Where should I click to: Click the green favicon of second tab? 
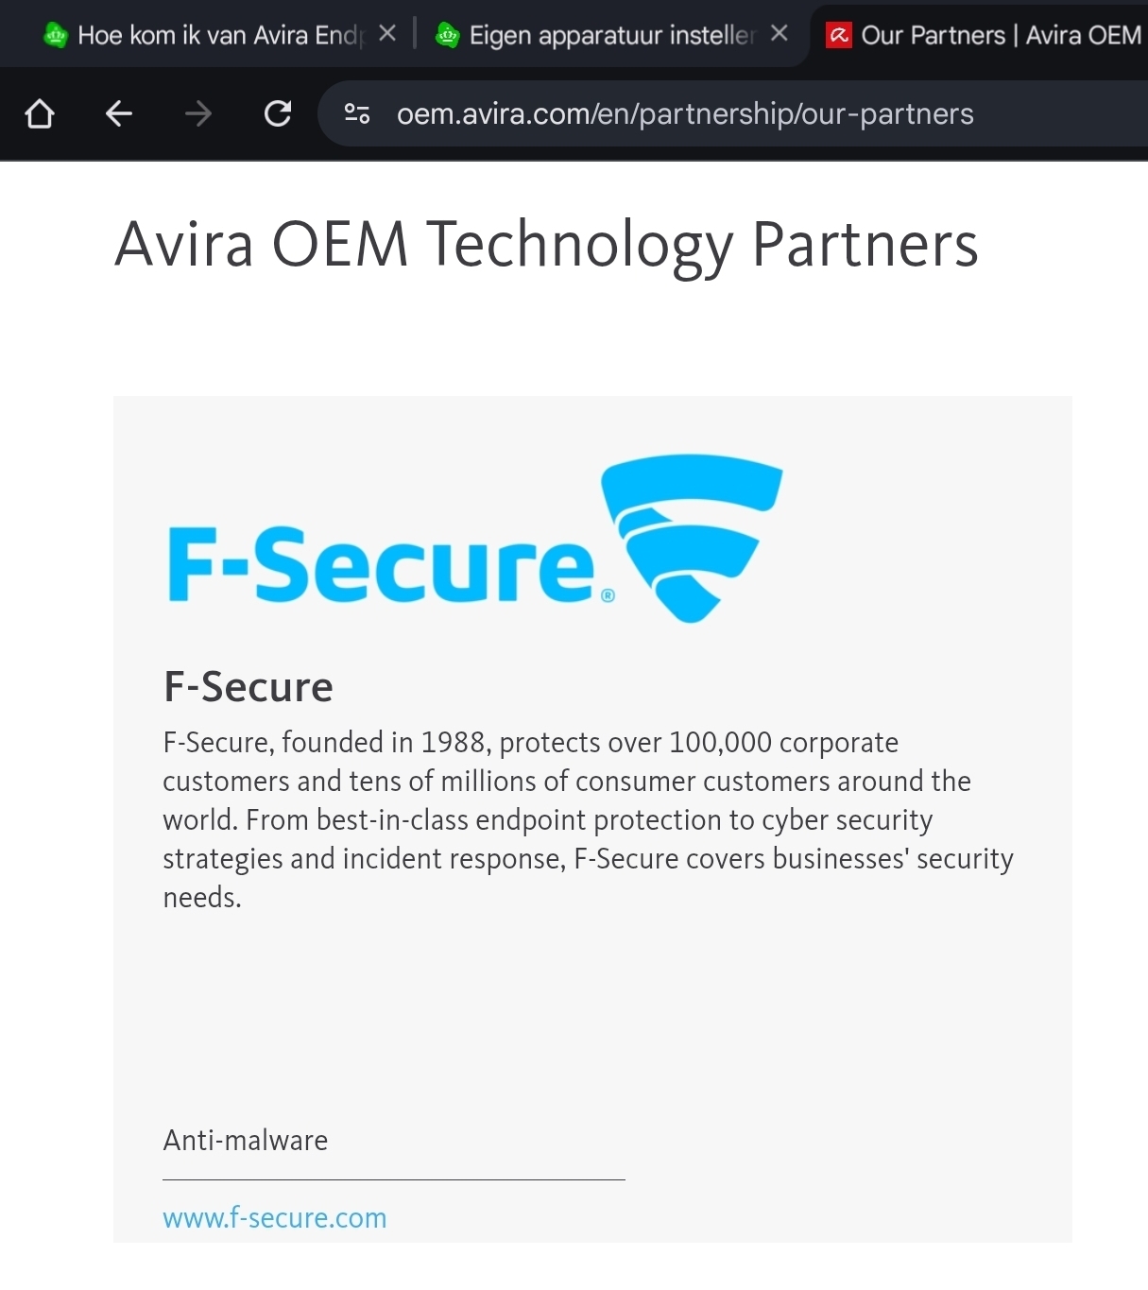pos(447,36)
